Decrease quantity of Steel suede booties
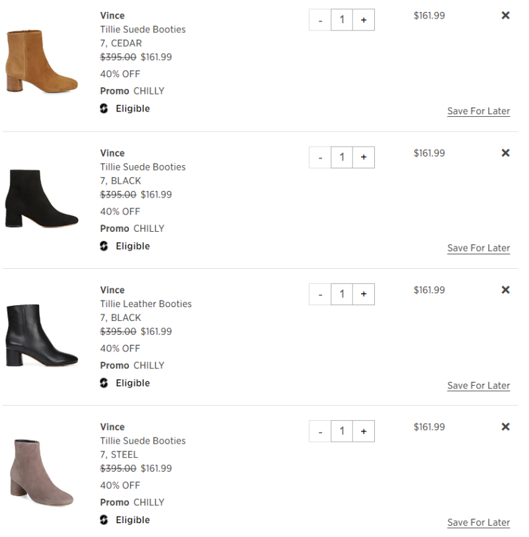This screenshot has height=537, width=529. tap(320, 431)
